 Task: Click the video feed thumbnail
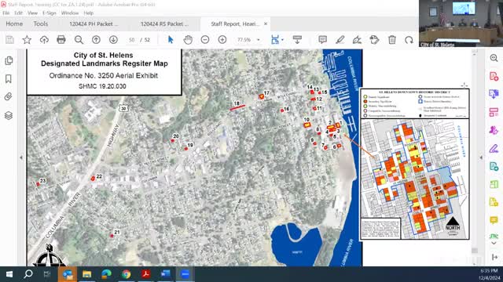(461, 23)
